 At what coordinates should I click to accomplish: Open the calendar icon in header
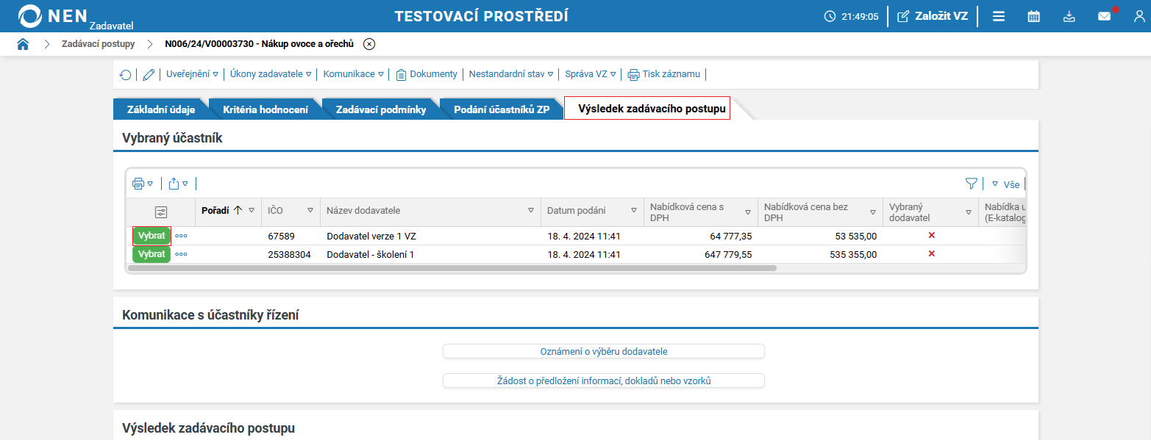point(1033,16)
